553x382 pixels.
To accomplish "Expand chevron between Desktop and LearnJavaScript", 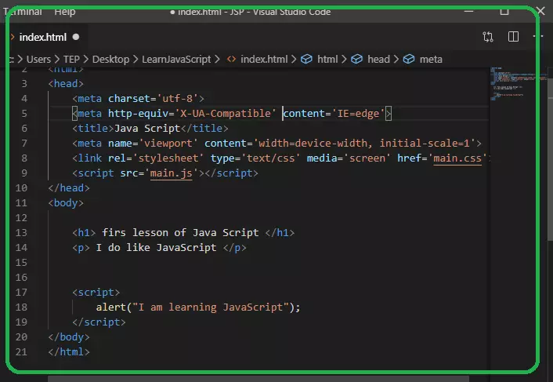I will click(136, 60).
